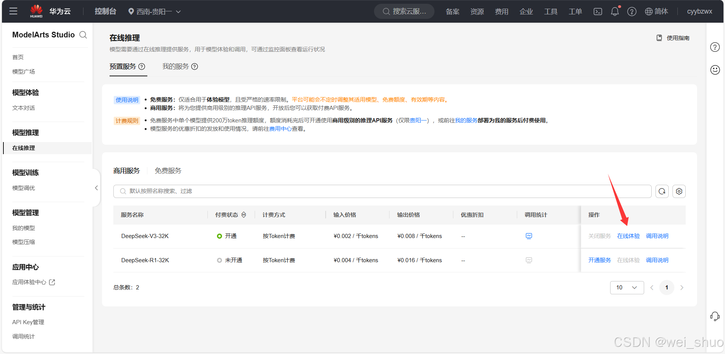Open the cyybzwx account menu
Viewport: 725px width, 354px height.
coord(699,11)
